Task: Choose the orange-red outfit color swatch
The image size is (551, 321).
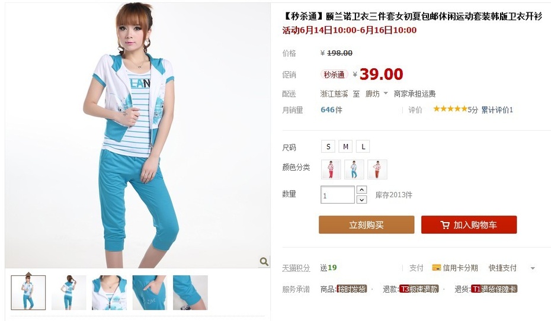Action: coord(377,169)
